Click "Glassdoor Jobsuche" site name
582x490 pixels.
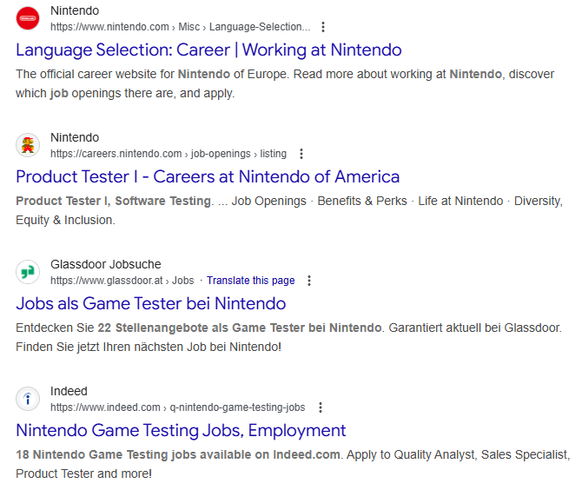click(x=105, y=264)
